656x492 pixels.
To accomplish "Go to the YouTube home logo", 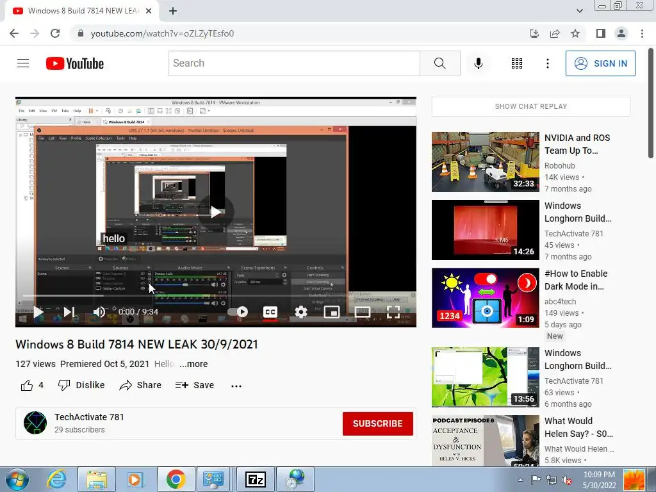I will [75, 63].
